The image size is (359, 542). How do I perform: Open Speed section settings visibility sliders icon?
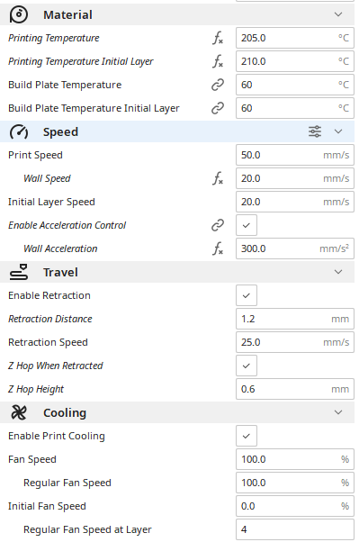tap(314, 131)
